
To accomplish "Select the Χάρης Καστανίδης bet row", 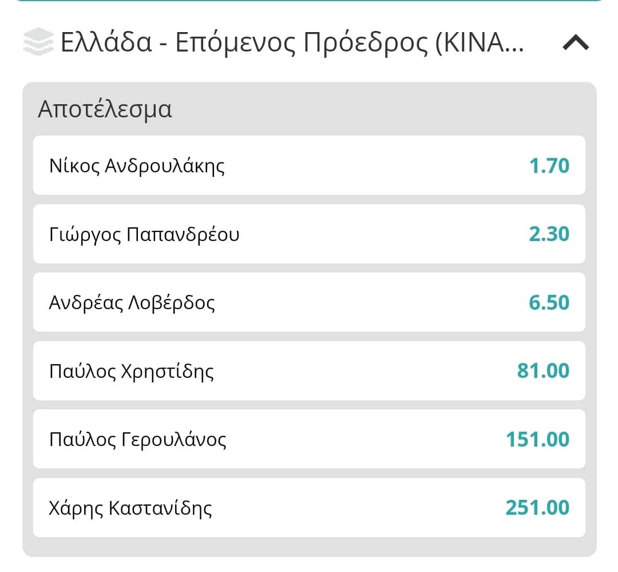I will [309, 508].
